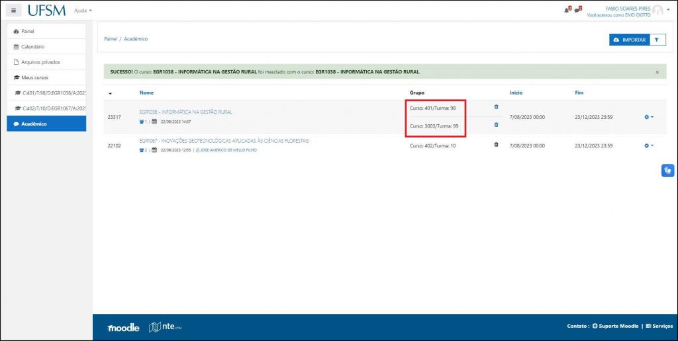
Task: Delete group Curso: 402/Turma: 10 with trash icon
Action: tap(496, 145)
